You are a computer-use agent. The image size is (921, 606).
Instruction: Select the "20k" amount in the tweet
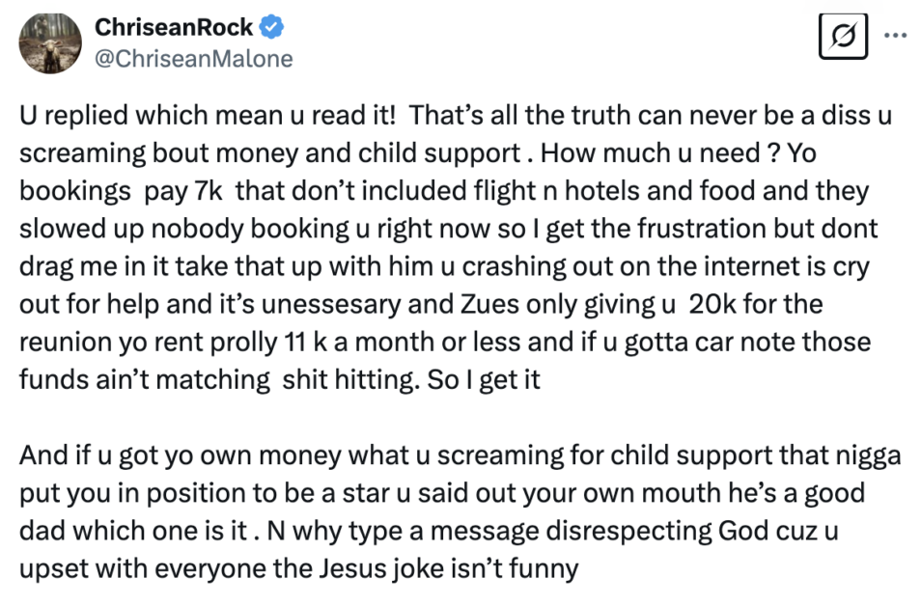coord(712,304)
